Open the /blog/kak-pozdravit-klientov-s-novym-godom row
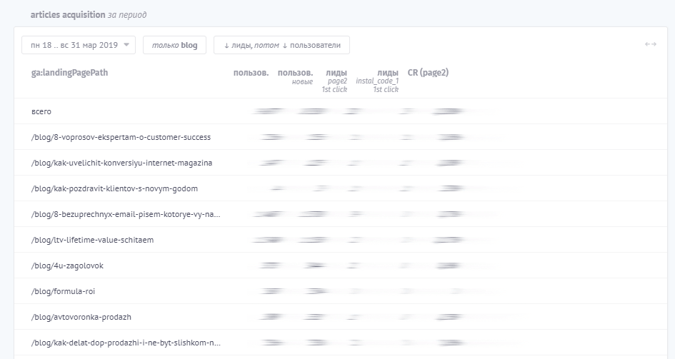Viewport: 675px width, 359px height. point(114,188)
